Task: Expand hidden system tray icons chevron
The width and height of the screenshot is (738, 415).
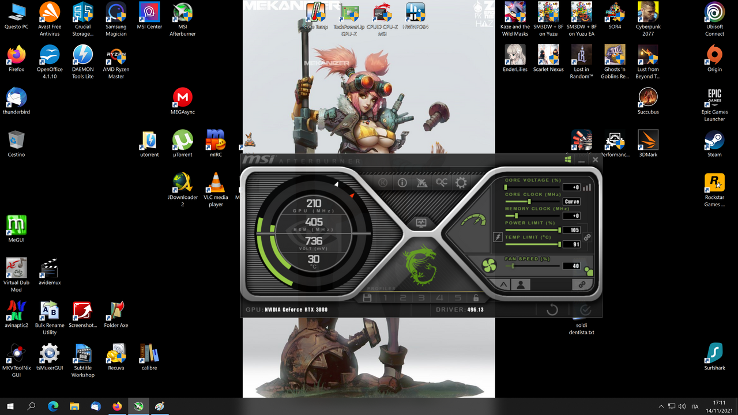Action: click(661, 406)
